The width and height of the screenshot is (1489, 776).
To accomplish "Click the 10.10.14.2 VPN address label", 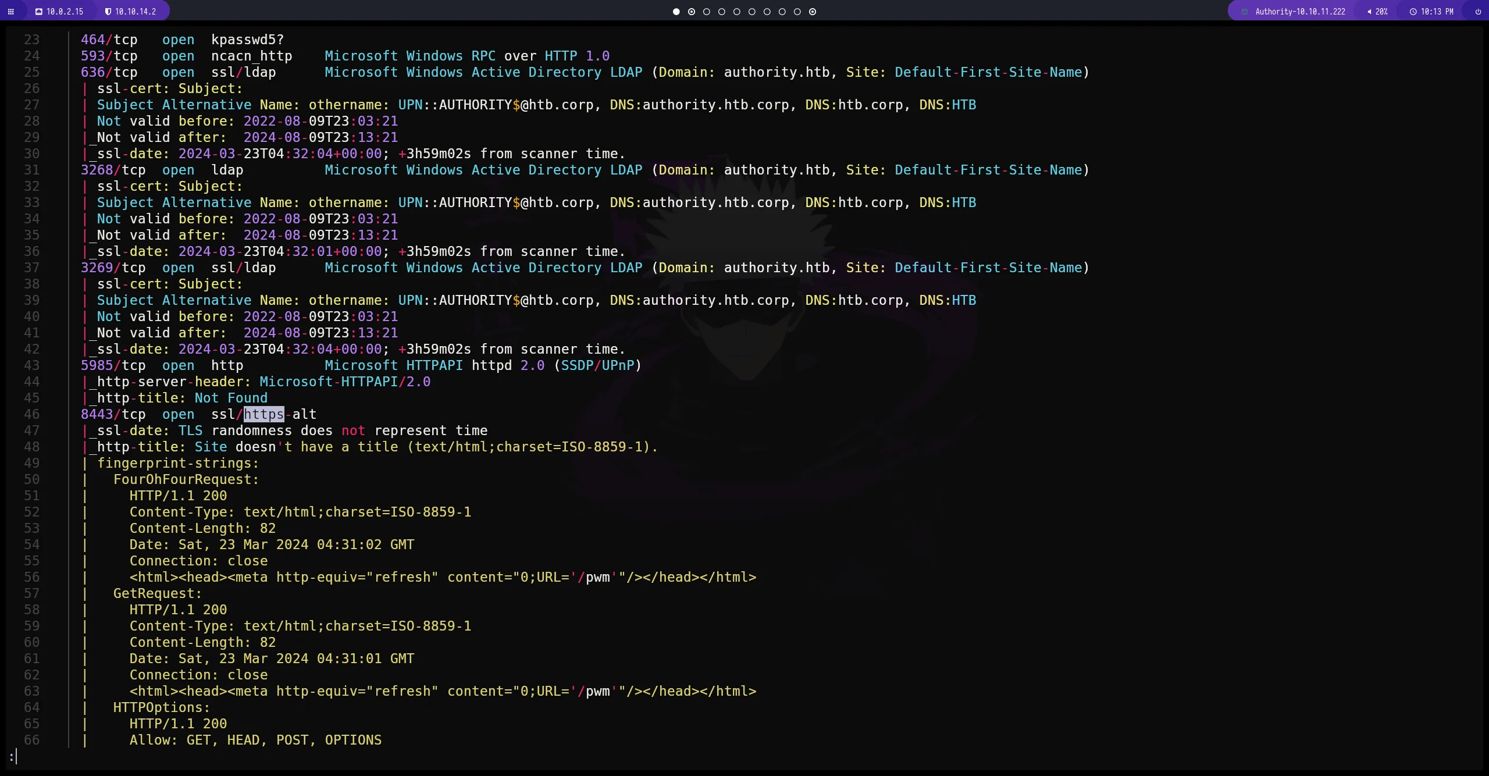I will pos(134,11).
